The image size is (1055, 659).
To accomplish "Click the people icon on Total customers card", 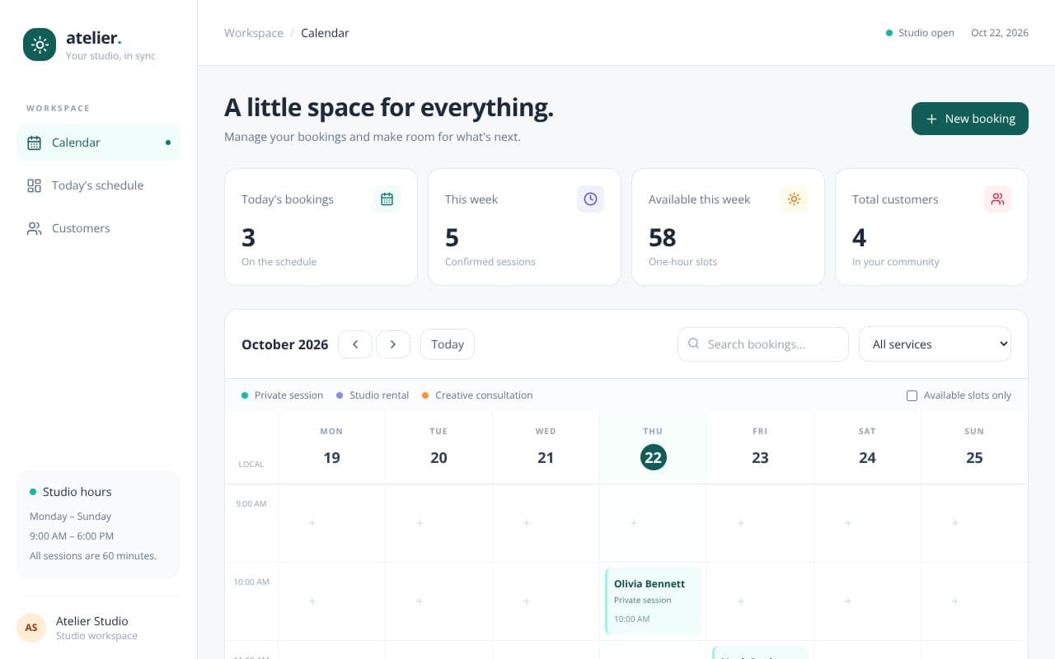I will [x=997, y=199].
